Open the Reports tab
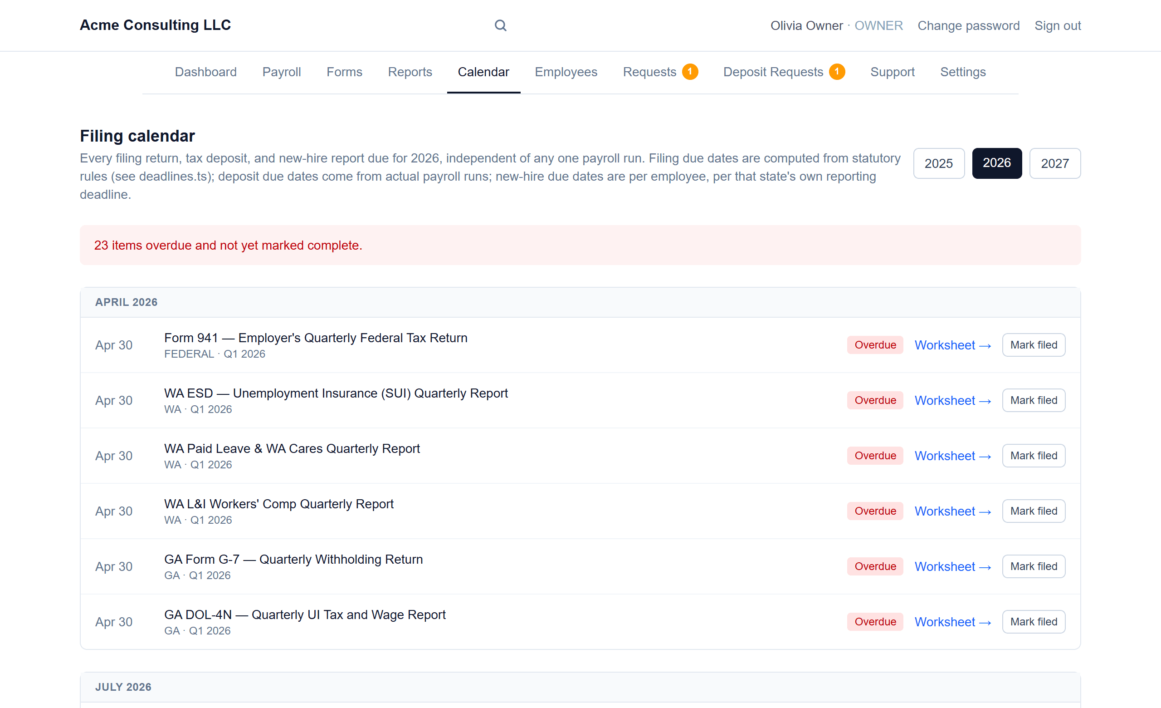The width and height of the screenshot is (1161, 708). click(x=410, y=72)
